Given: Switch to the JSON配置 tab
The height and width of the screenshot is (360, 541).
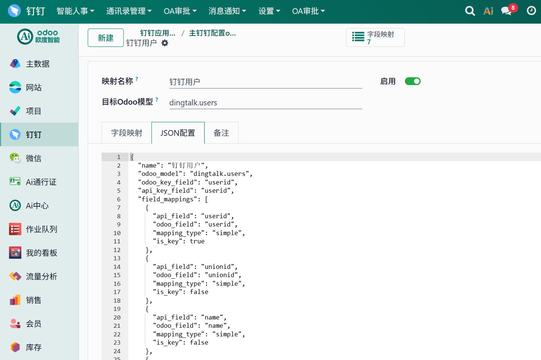Looking at the screenshot, I should [x=178, y=133].
